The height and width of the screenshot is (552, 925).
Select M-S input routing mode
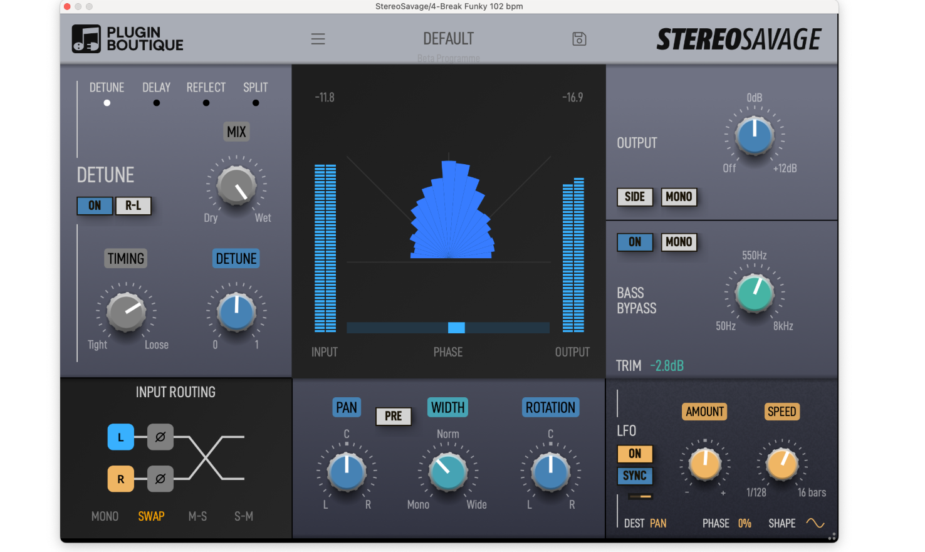(x=197, y=516)
